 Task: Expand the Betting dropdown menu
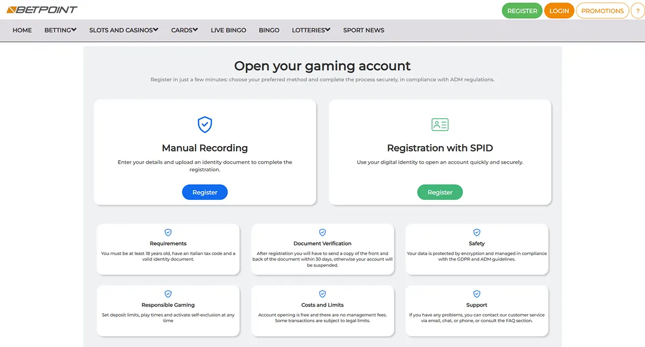(x=60, y=30)
